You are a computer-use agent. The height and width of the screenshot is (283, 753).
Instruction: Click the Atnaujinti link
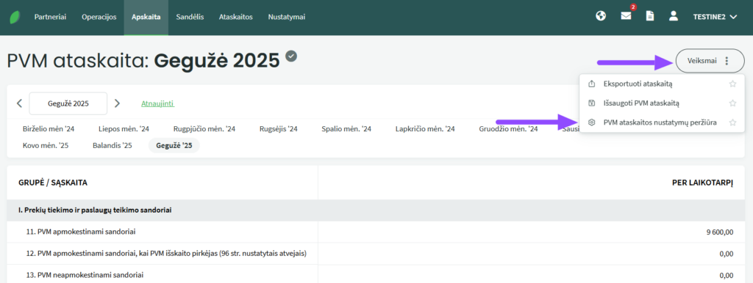click(x=157, y=103)
